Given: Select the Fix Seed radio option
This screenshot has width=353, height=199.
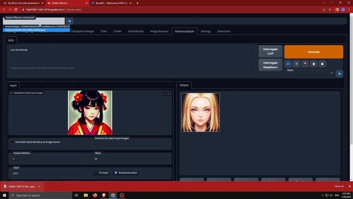Looking at the screenshot, I should pyautogui.click(x=101, y=173).
